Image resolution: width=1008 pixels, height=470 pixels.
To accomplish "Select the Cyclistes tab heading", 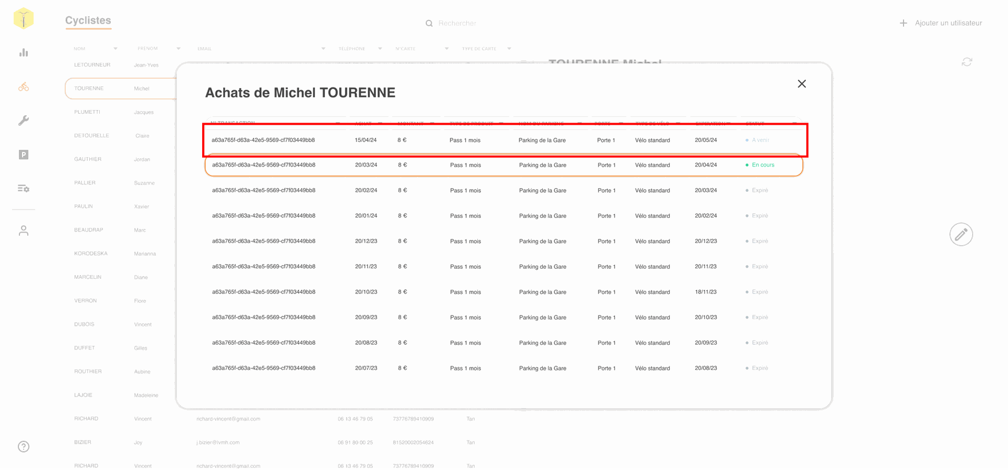I will coord(88,20).
